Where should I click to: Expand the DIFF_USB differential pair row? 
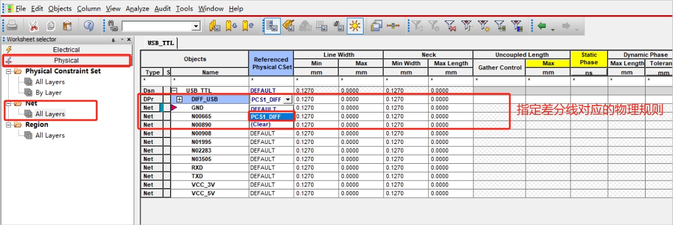(x=180, y=99)
